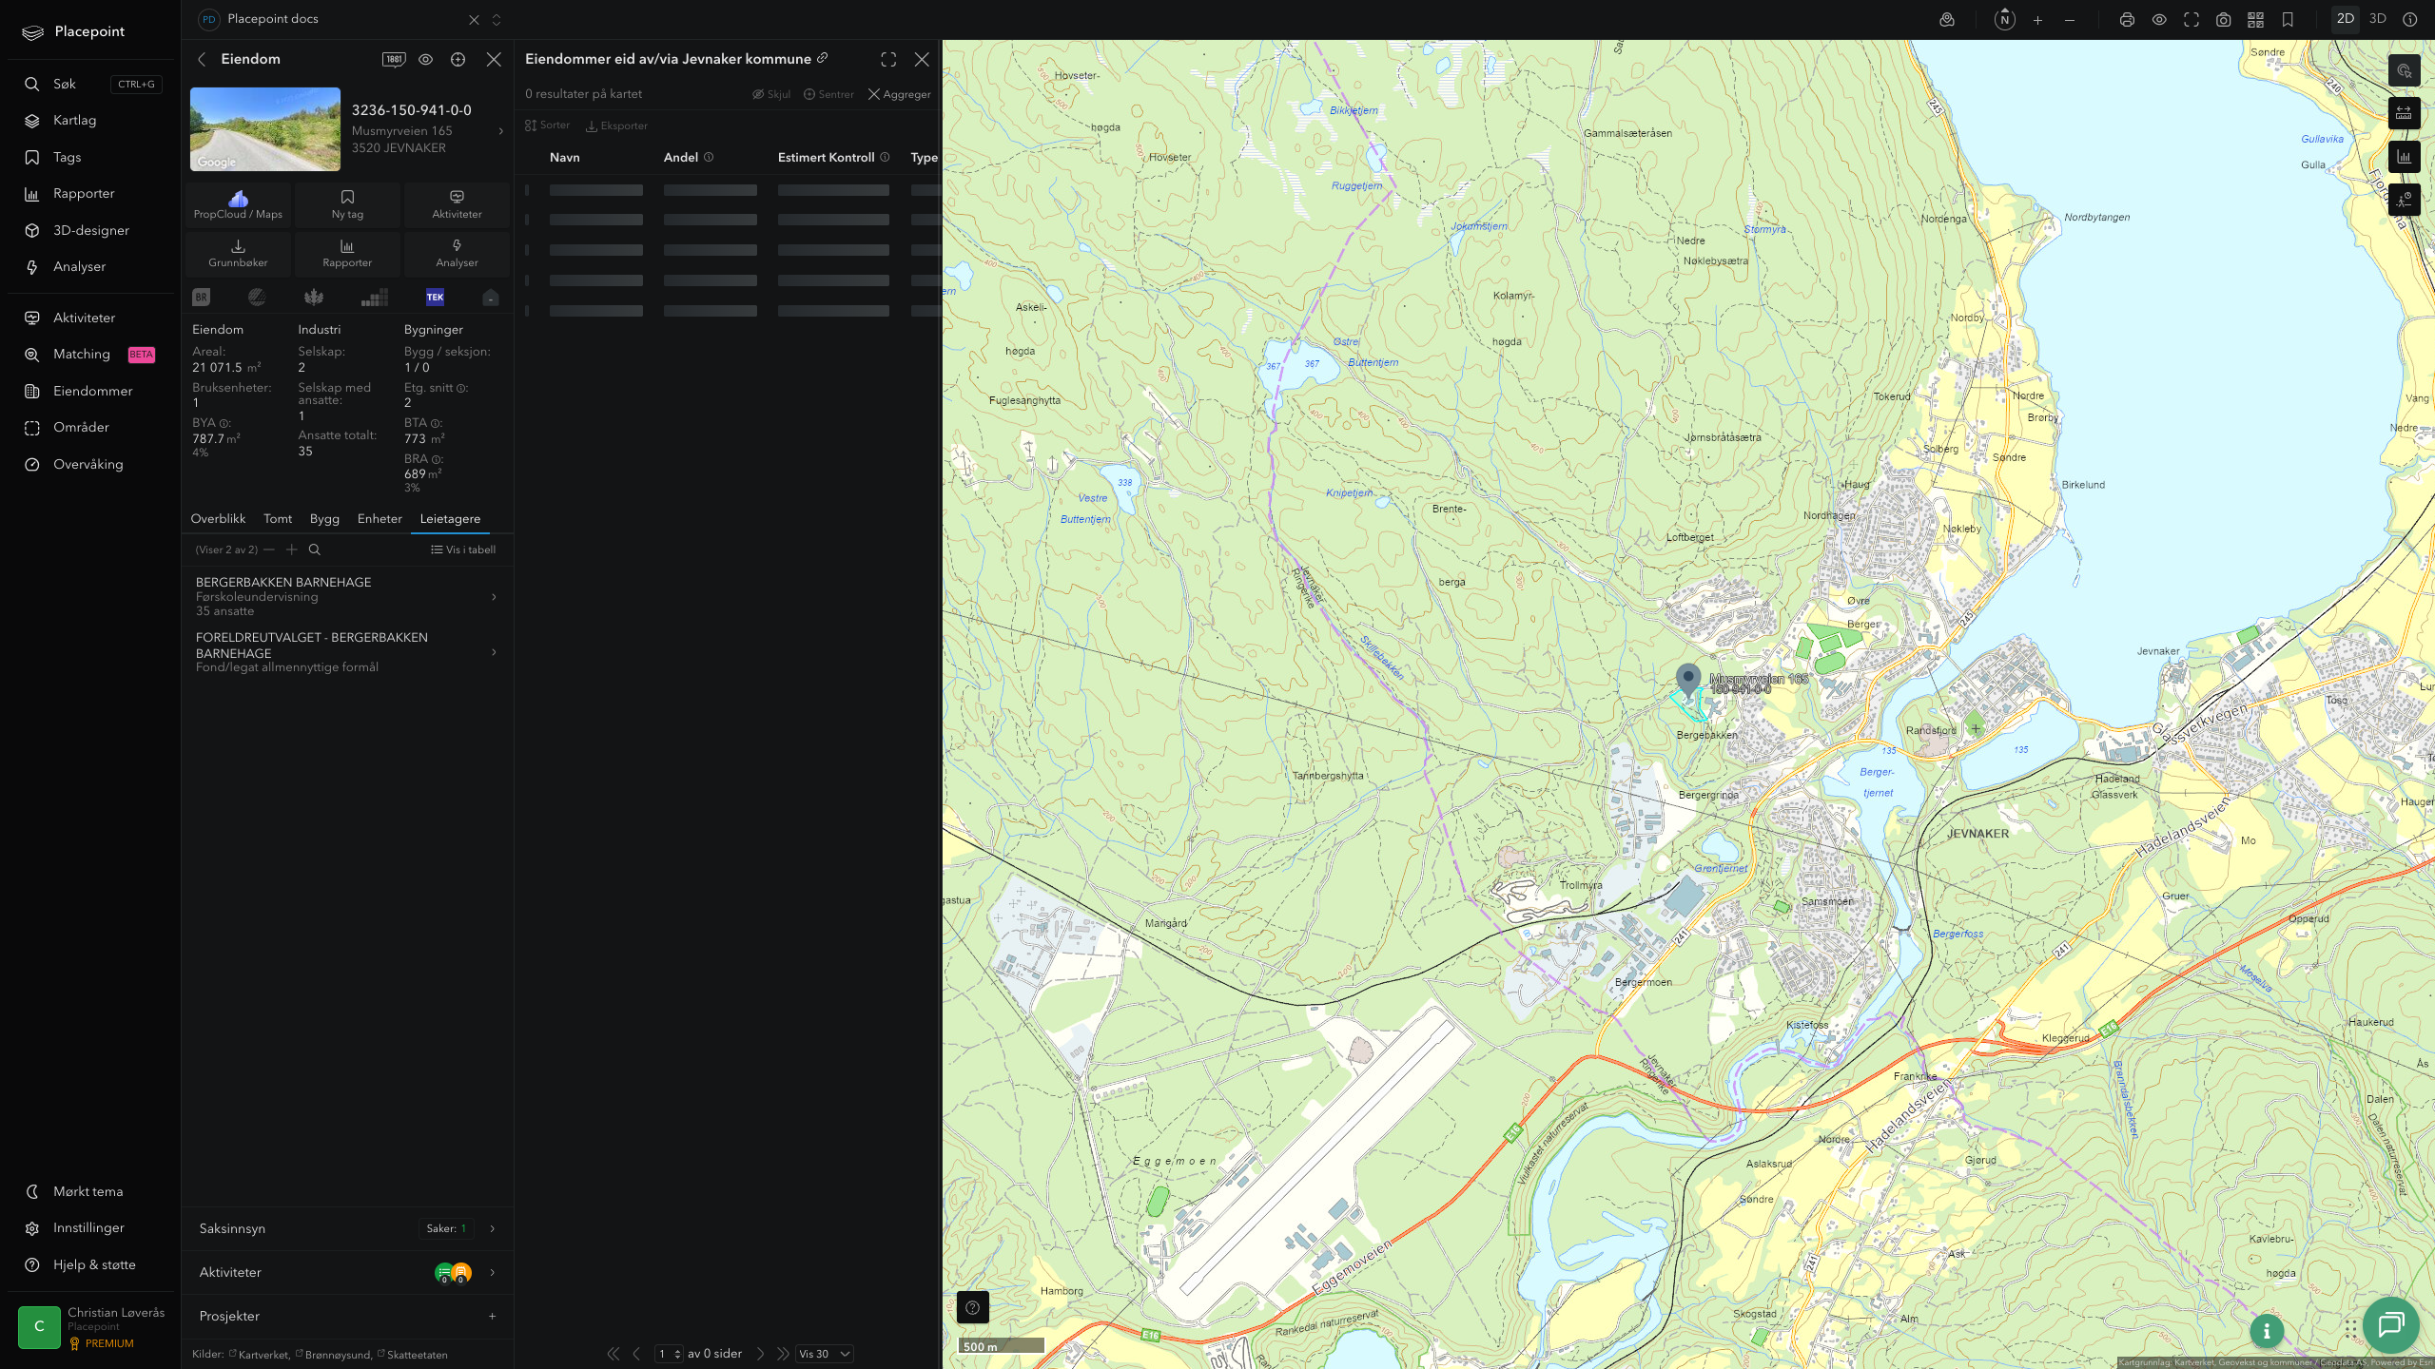Viewport: 2435px width, 1369px height.
Task: Reset map orientation with north compass
Action: [x=2004, y=20]
